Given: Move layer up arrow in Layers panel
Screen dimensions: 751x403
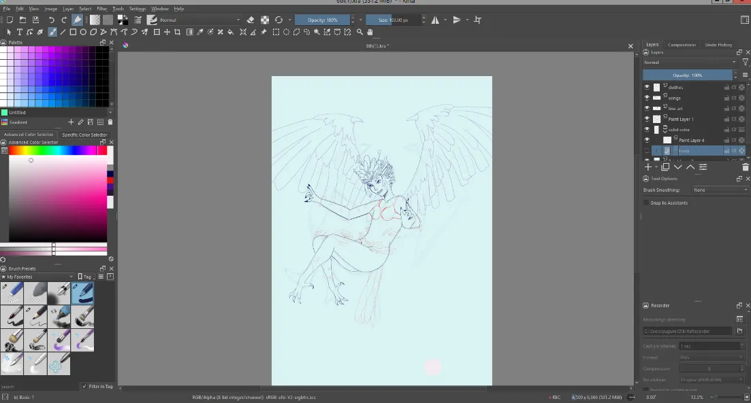Looking at the screenshot, I should pyautogui.click(x=690, y=167).
